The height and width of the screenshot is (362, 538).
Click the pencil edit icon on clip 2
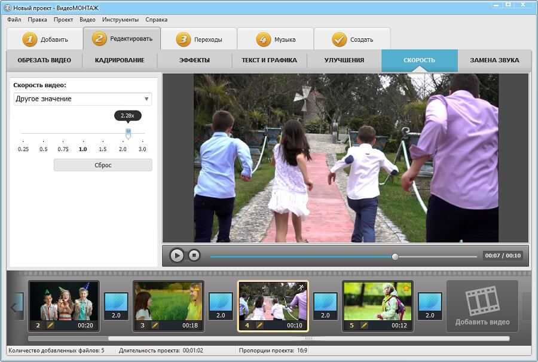tap(50, 326)
